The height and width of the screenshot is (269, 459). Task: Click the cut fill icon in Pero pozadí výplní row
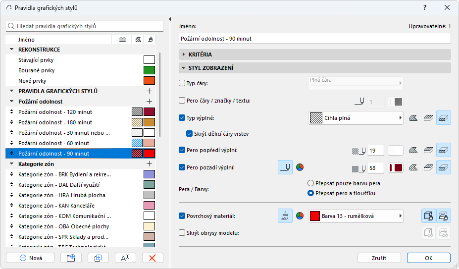point(413,167)
